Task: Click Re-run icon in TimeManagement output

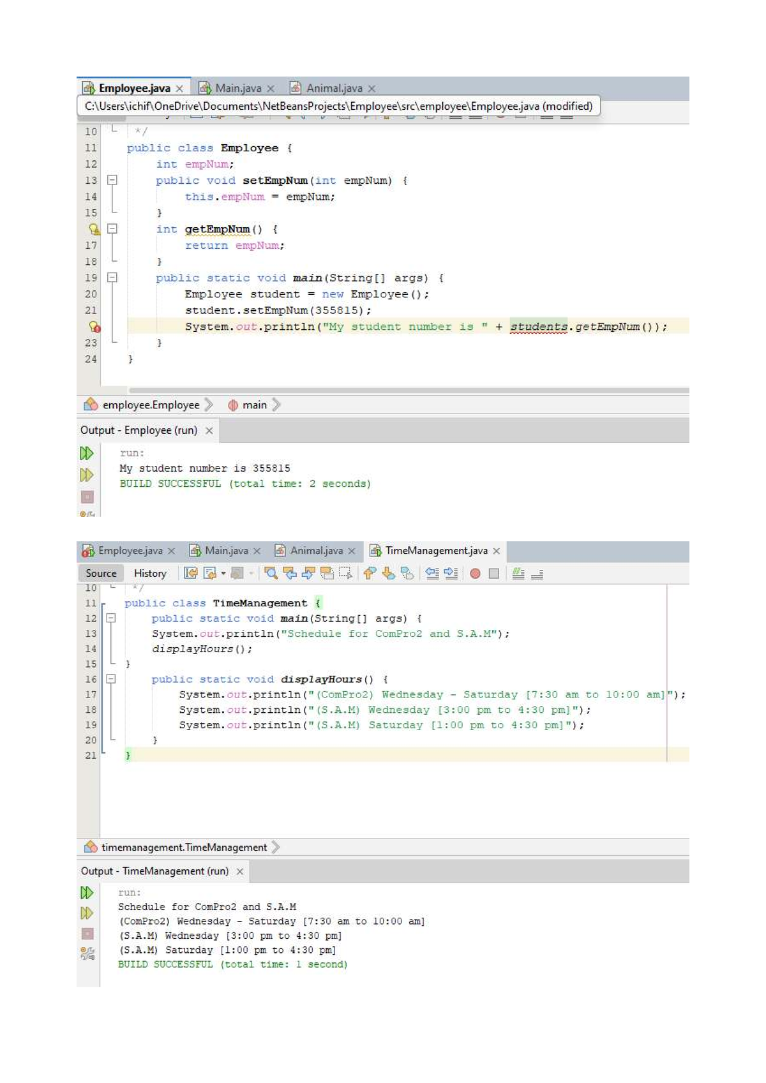Action: click(87, 892)
